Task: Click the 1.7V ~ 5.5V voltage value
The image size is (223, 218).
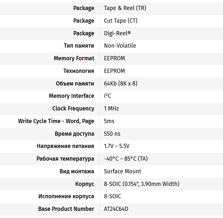Action: coord(117,146)
